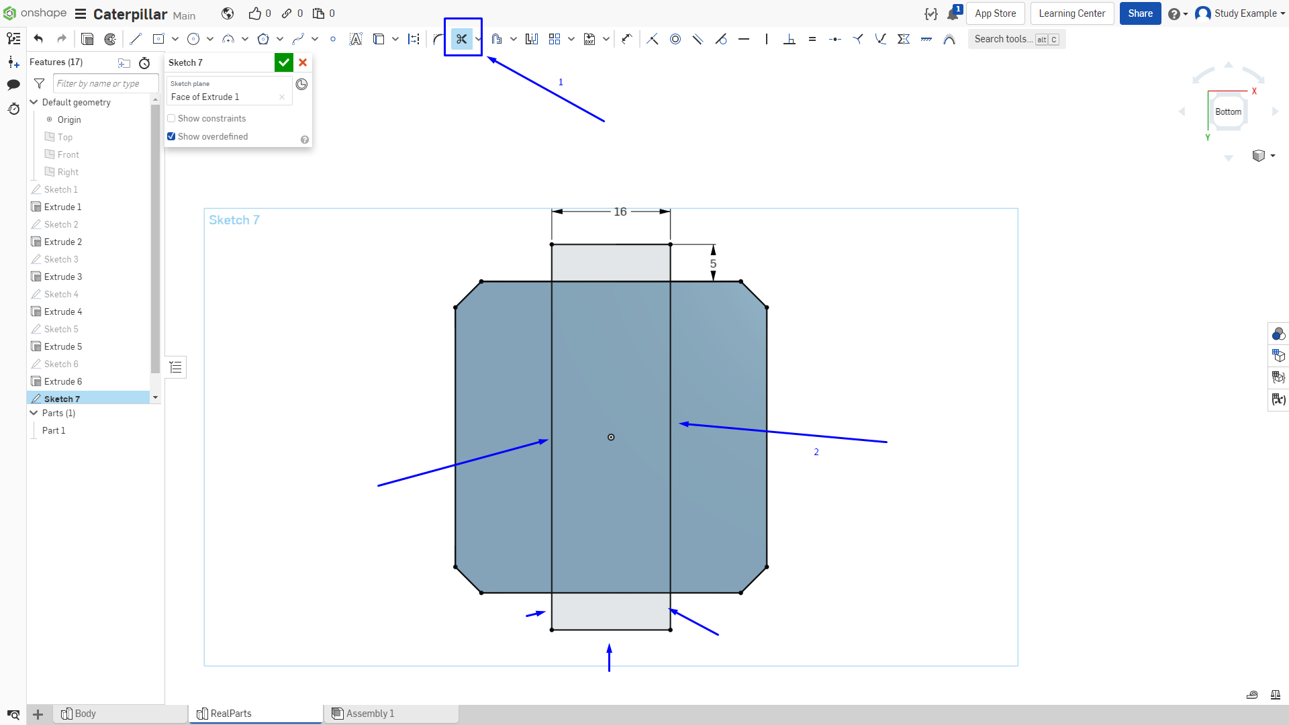The image size is (1289, 725).
Task: Apply the Midpoint constraint
Action: [x=835, y=39]
